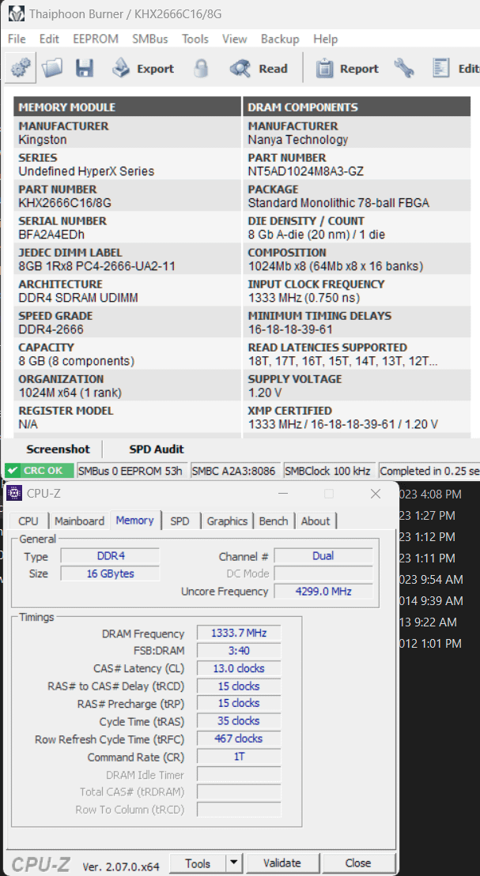This screenshot has height=876, width=480.
Task: Click the SMBus 0 EEPROM 53h status entry
Action: tap(130, 471)
